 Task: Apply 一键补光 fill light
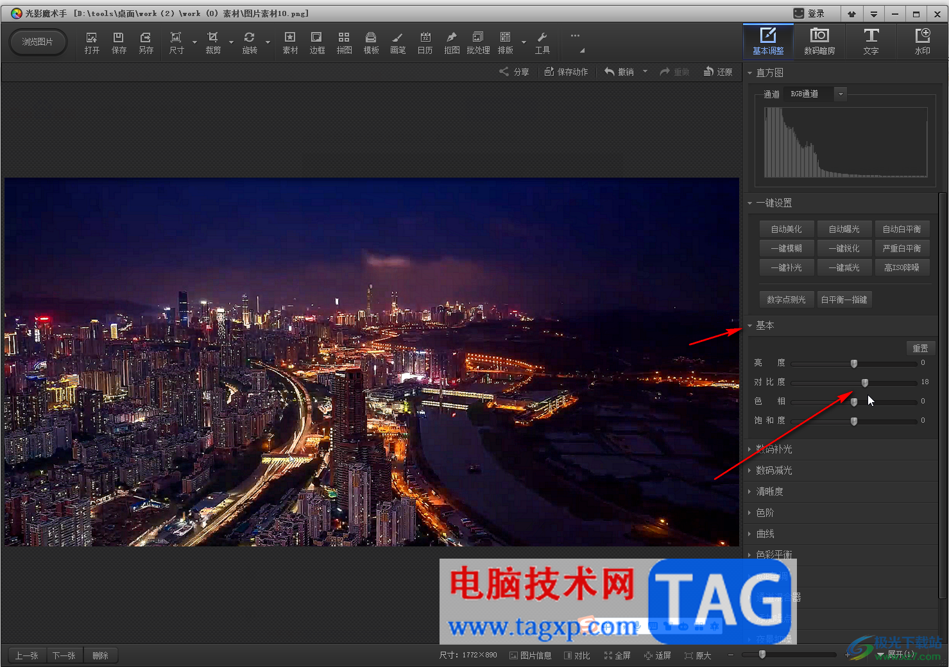(787, 267)
